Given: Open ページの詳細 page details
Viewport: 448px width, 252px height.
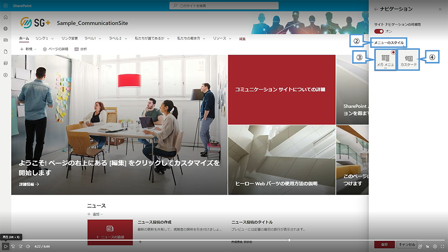Looking at the screenshot, I should pyautogui.click(x=56, y=49).
